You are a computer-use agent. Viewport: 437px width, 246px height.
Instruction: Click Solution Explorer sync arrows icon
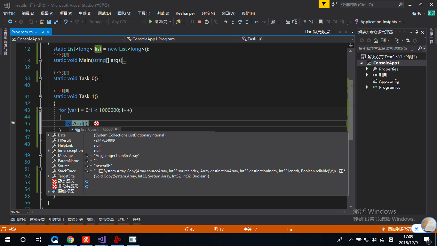(x=408, y=40)
